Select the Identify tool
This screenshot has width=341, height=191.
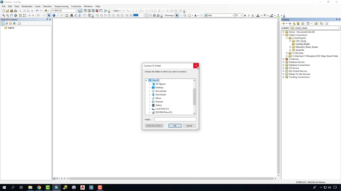[x=54, y=15]
